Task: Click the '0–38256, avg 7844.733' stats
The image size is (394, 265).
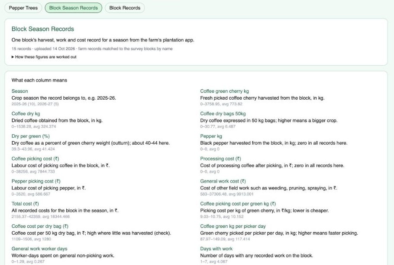Action: (x=33, y=172)
